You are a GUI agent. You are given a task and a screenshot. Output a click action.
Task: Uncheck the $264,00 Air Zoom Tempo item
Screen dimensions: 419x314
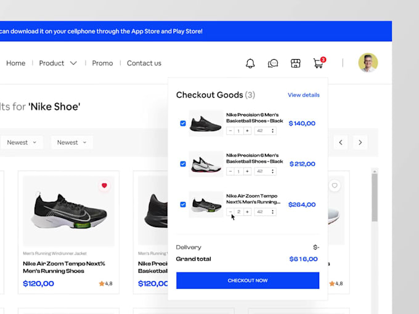pyautogui.click(x=183, y=204)
